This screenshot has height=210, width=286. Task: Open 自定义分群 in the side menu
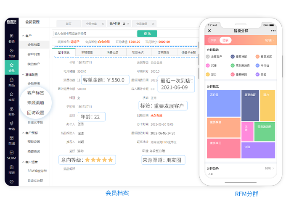tap(35, 181)
